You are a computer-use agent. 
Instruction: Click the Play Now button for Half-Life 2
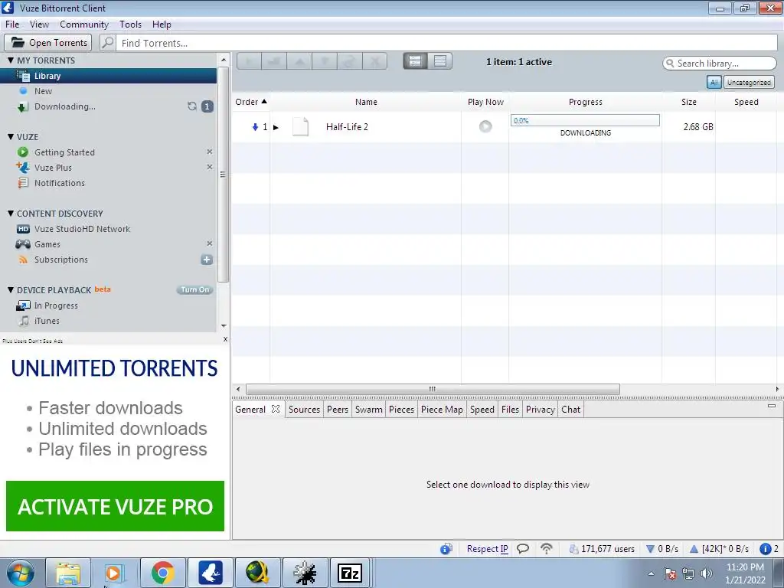point(485,126)
